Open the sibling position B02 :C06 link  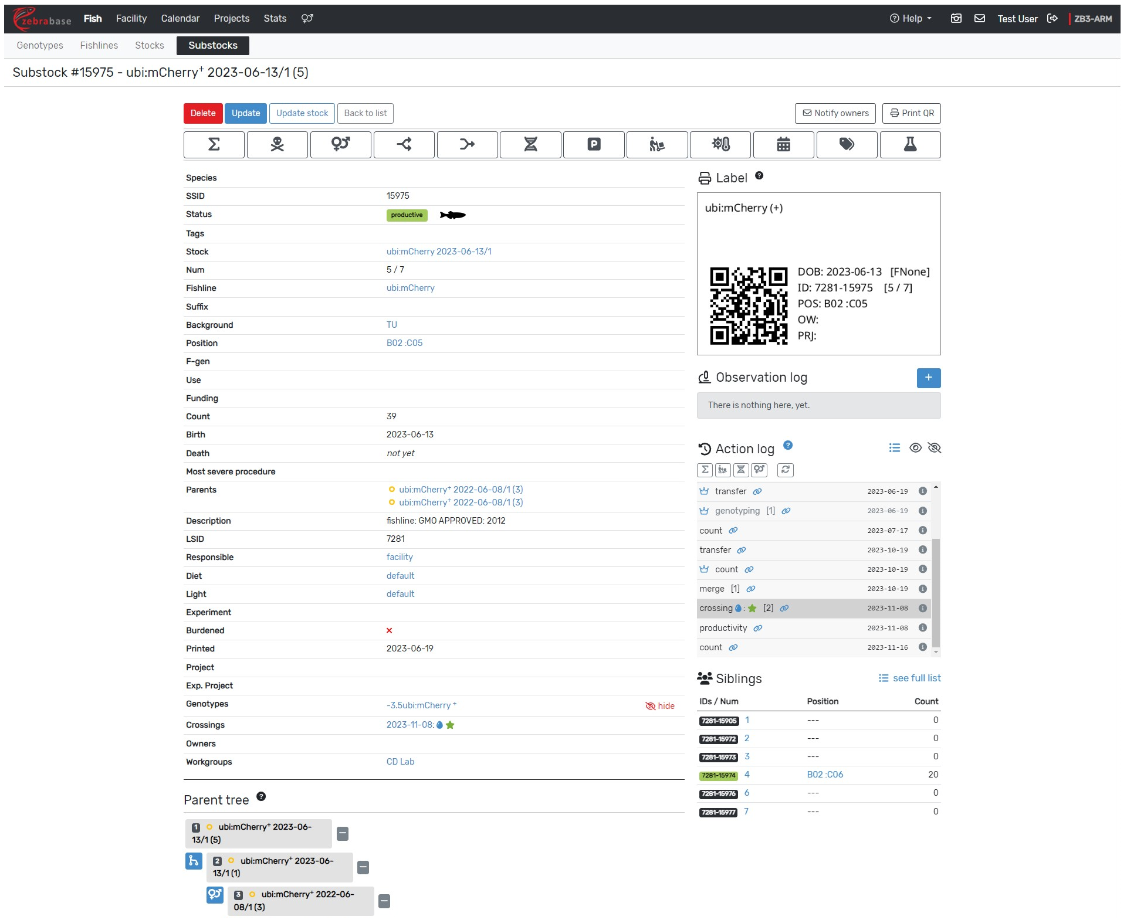[x=825, y=775]
